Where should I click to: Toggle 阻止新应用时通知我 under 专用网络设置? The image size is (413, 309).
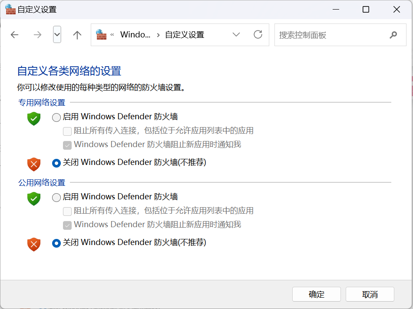[x=67, y=145]
